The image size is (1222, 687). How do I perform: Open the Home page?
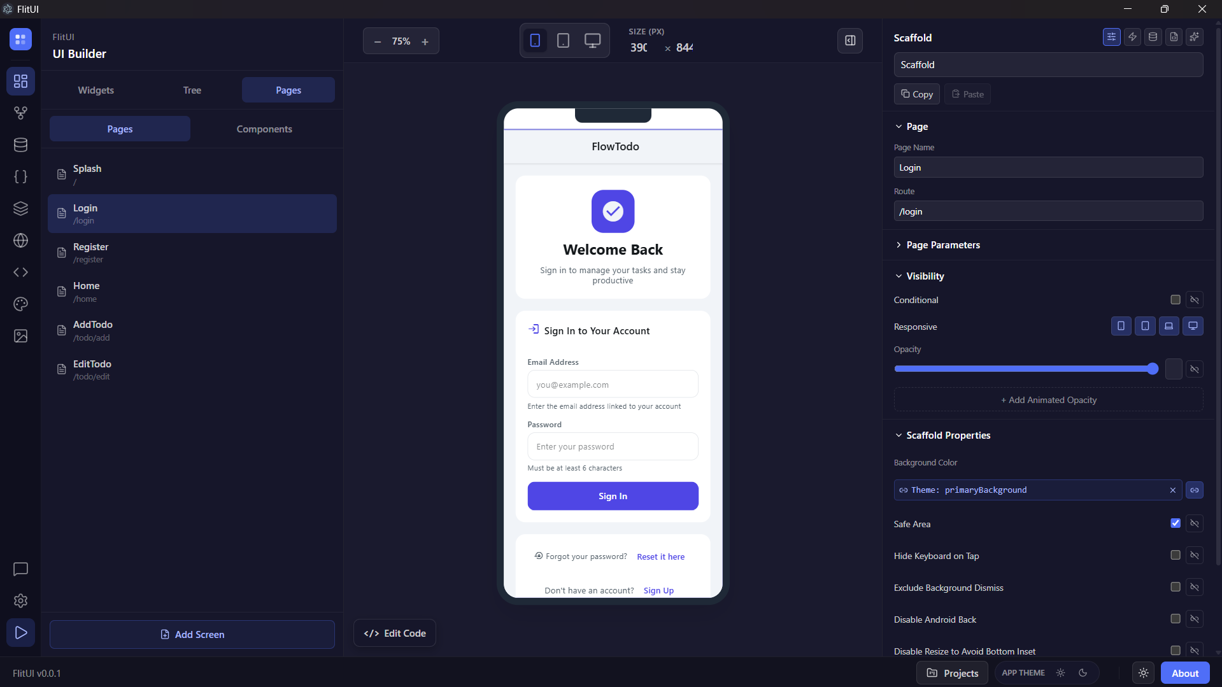(x=192, y=292)
